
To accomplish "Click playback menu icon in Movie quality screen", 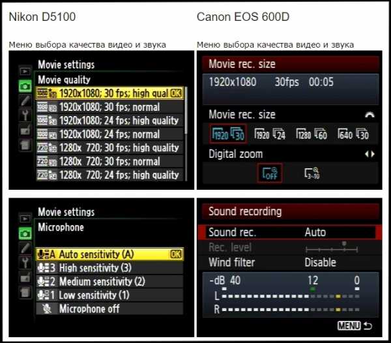I will pos(25,72).
